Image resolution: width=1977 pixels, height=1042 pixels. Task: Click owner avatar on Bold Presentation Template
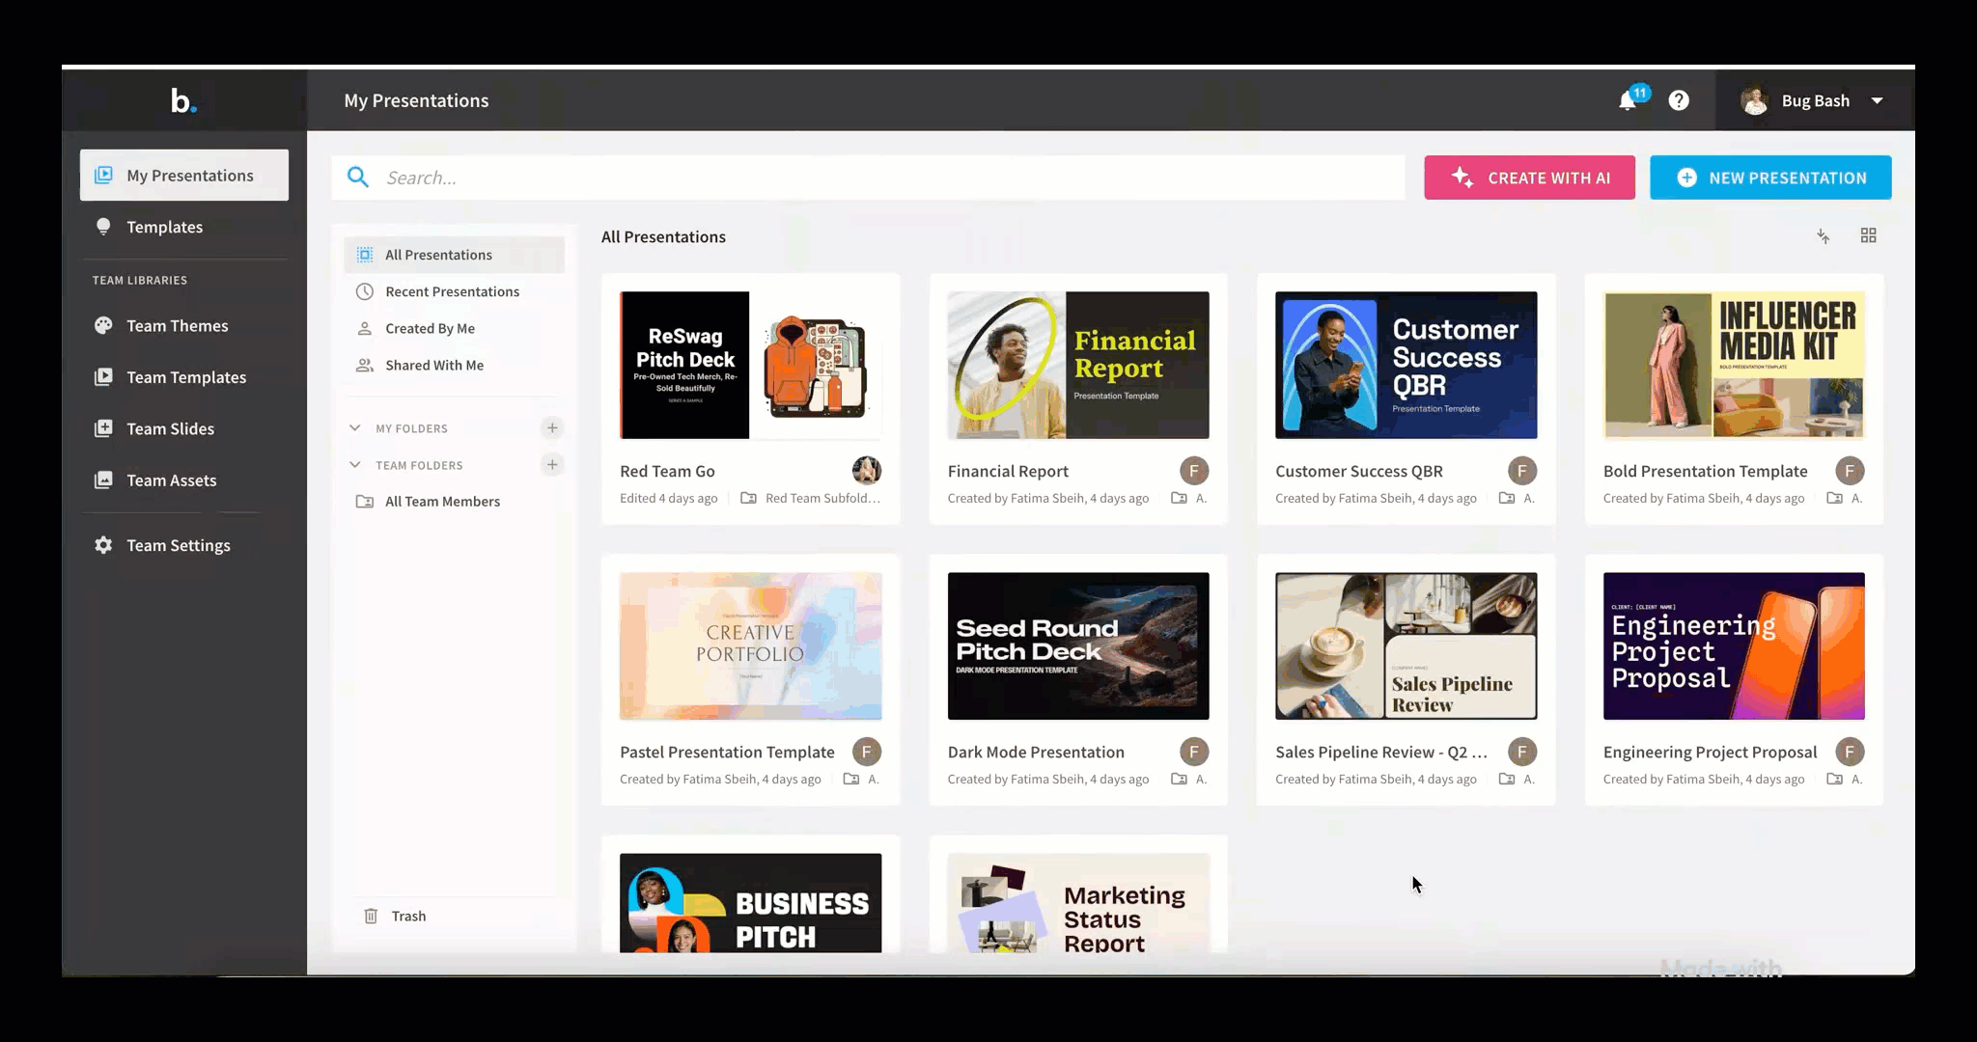pyautogui.click(x=1850, y=471)
